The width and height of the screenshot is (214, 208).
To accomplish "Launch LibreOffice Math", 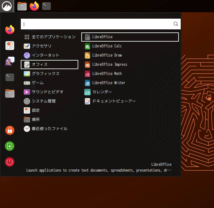I will click(130, 74).
